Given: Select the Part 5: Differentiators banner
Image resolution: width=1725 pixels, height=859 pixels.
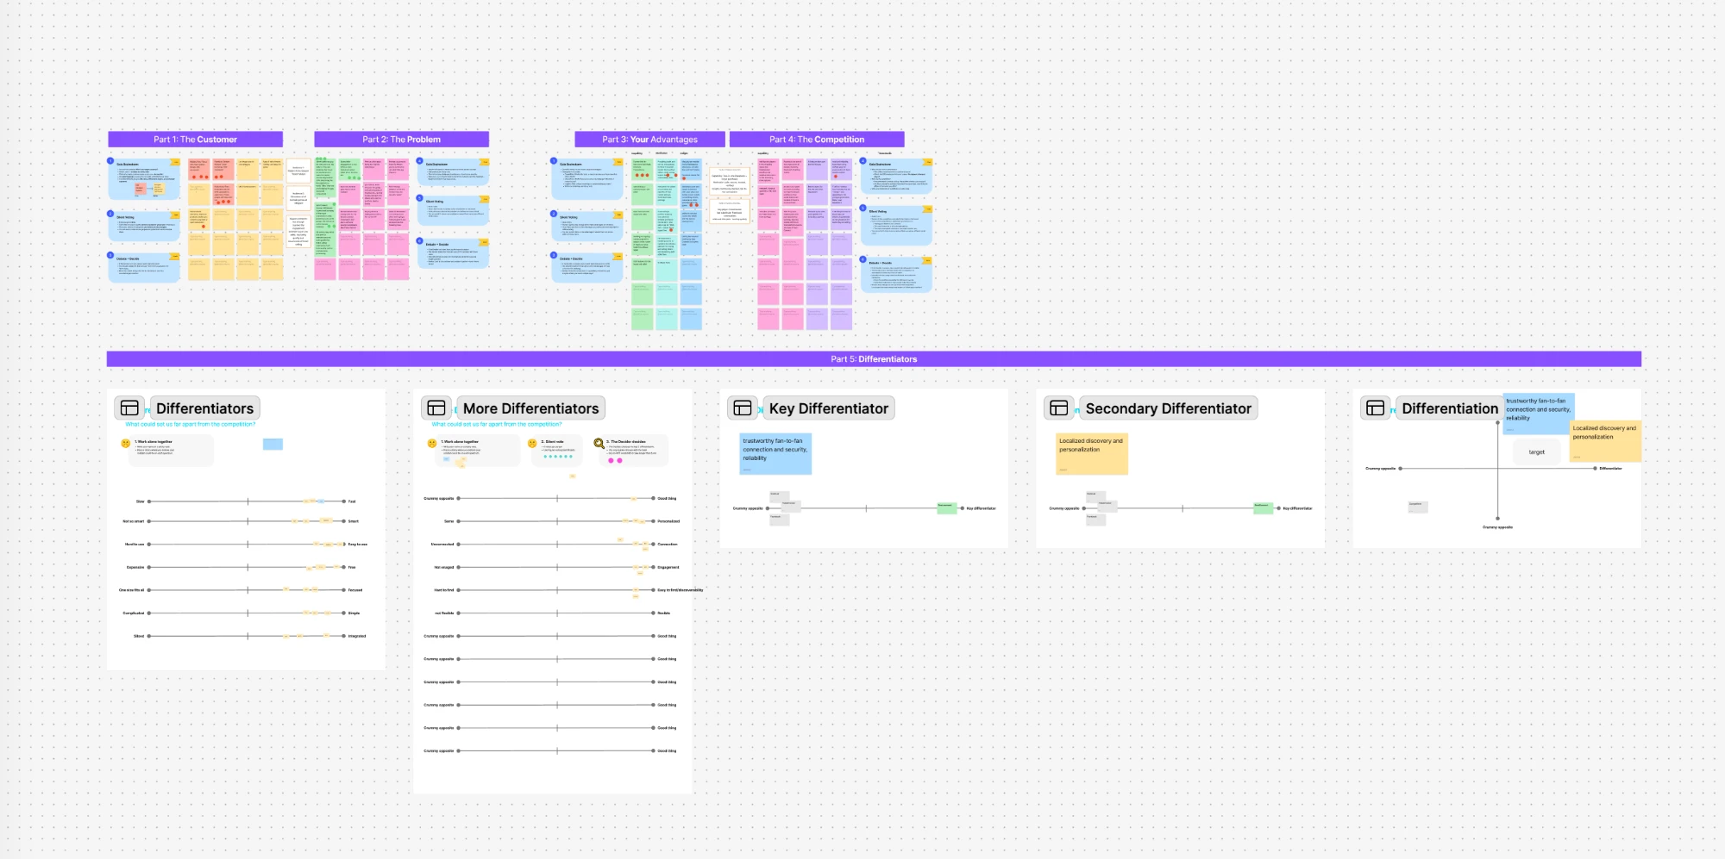Looking at the screenshot, I should (874, 359).
